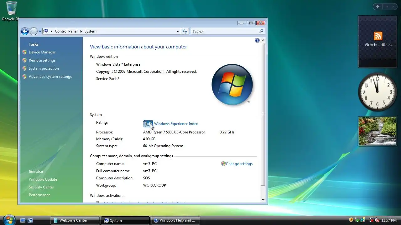This screenshot has height=225, width=401.
Task: Click the computer icon in the address bar
Action: pyautogui.click(x=46, y=31)
